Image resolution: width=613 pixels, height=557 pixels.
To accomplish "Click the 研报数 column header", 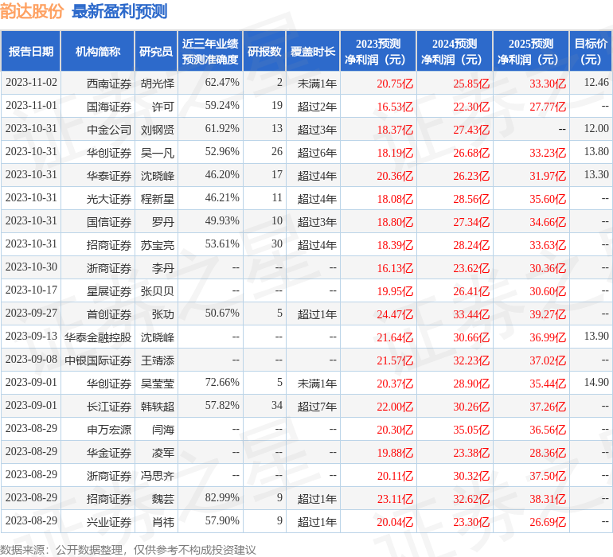I will [264, 51].
